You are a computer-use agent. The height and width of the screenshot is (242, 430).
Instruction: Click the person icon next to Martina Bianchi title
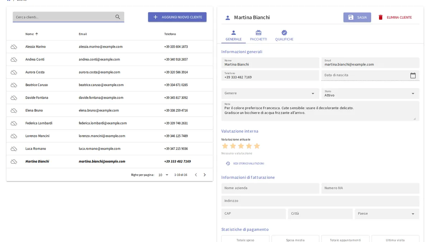point(228,18)
